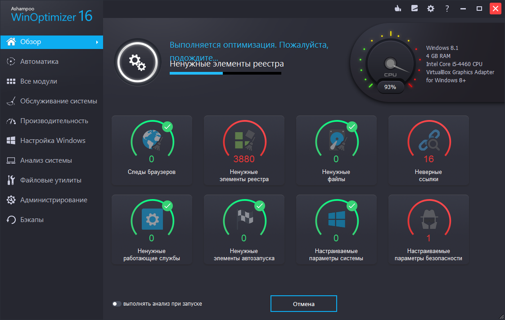Open the Автоматика menu item
Screen dimensions: 505x320
point(51,62)
